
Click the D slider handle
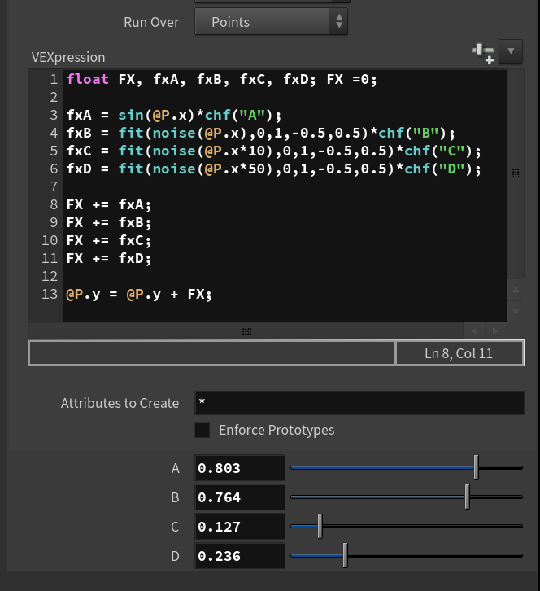[x=345, y=555]
